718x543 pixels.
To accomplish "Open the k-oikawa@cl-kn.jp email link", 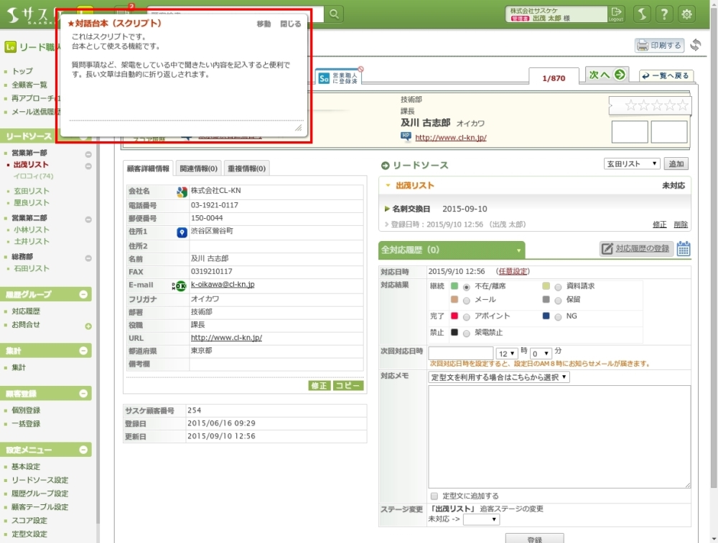I will coord(222,285).
